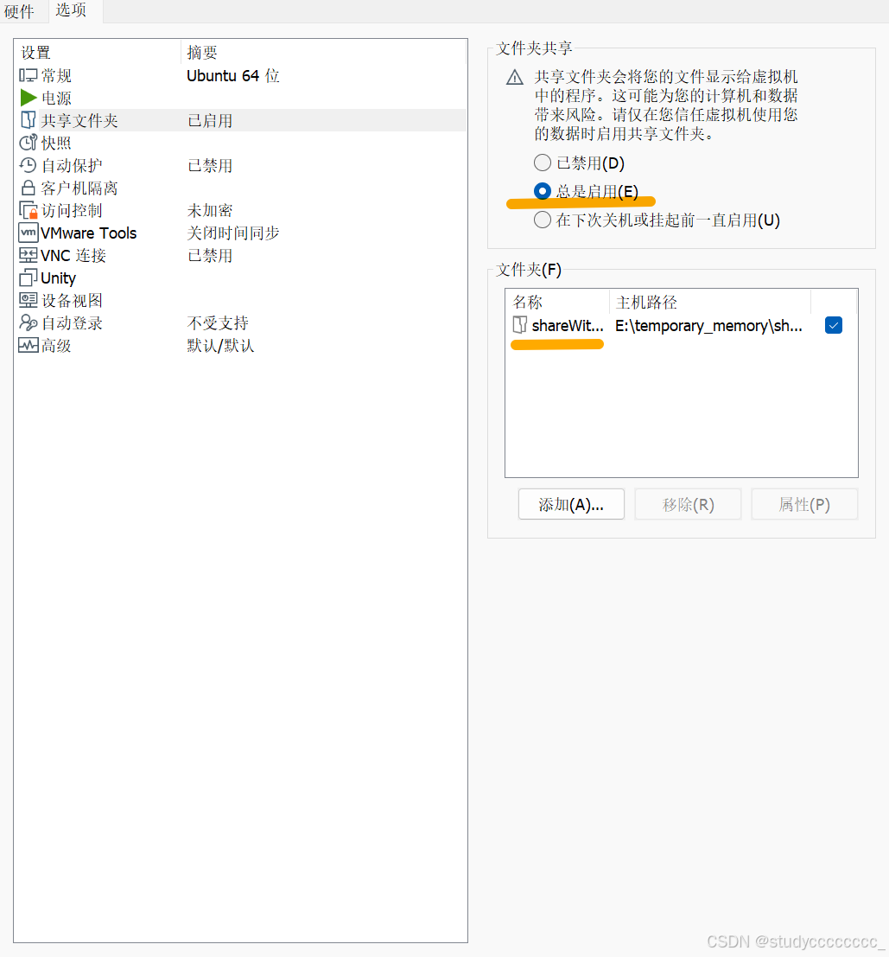This screenshot has width=889, height=957.
Task: Click the 属性(P) button
Action: coord(804,504)
